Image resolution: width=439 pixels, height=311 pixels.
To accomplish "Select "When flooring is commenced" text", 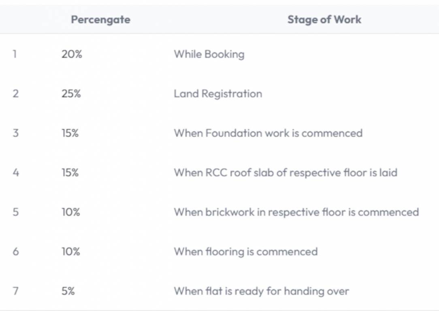I will click(x=245, y=251).
